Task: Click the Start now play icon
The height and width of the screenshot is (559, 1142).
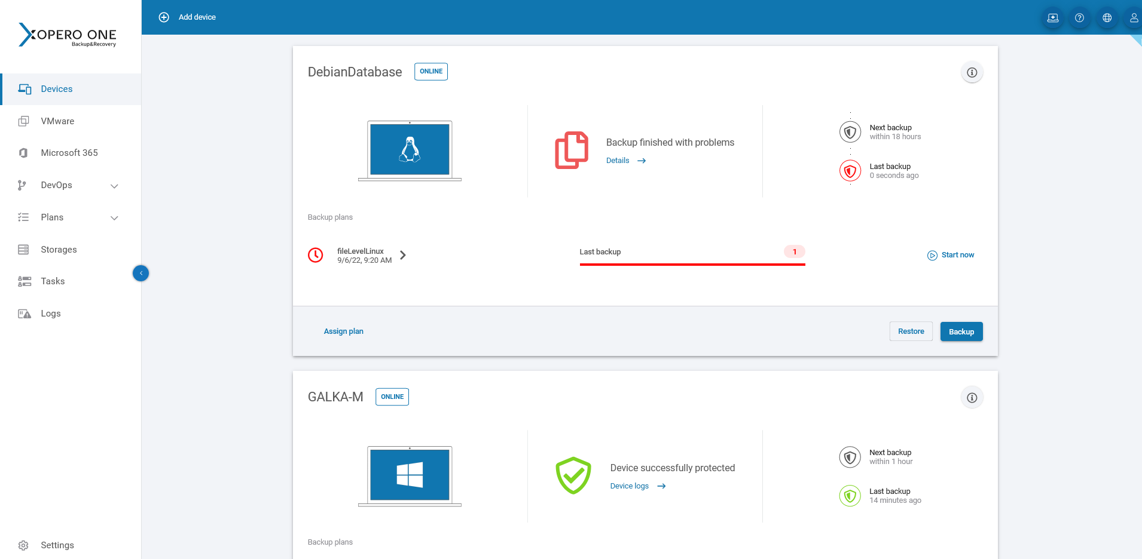Action: 932,256
